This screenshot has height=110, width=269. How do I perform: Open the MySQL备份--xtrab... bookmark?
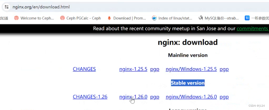point(218,18)
